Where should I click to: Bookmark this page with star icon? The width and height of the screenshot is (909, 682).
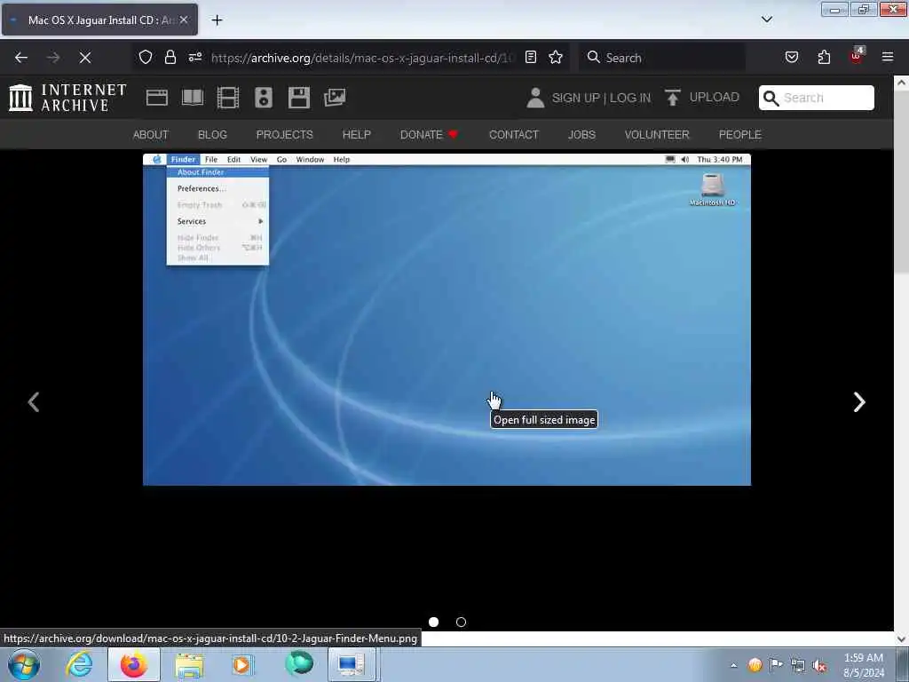click(x=556, y=57)
